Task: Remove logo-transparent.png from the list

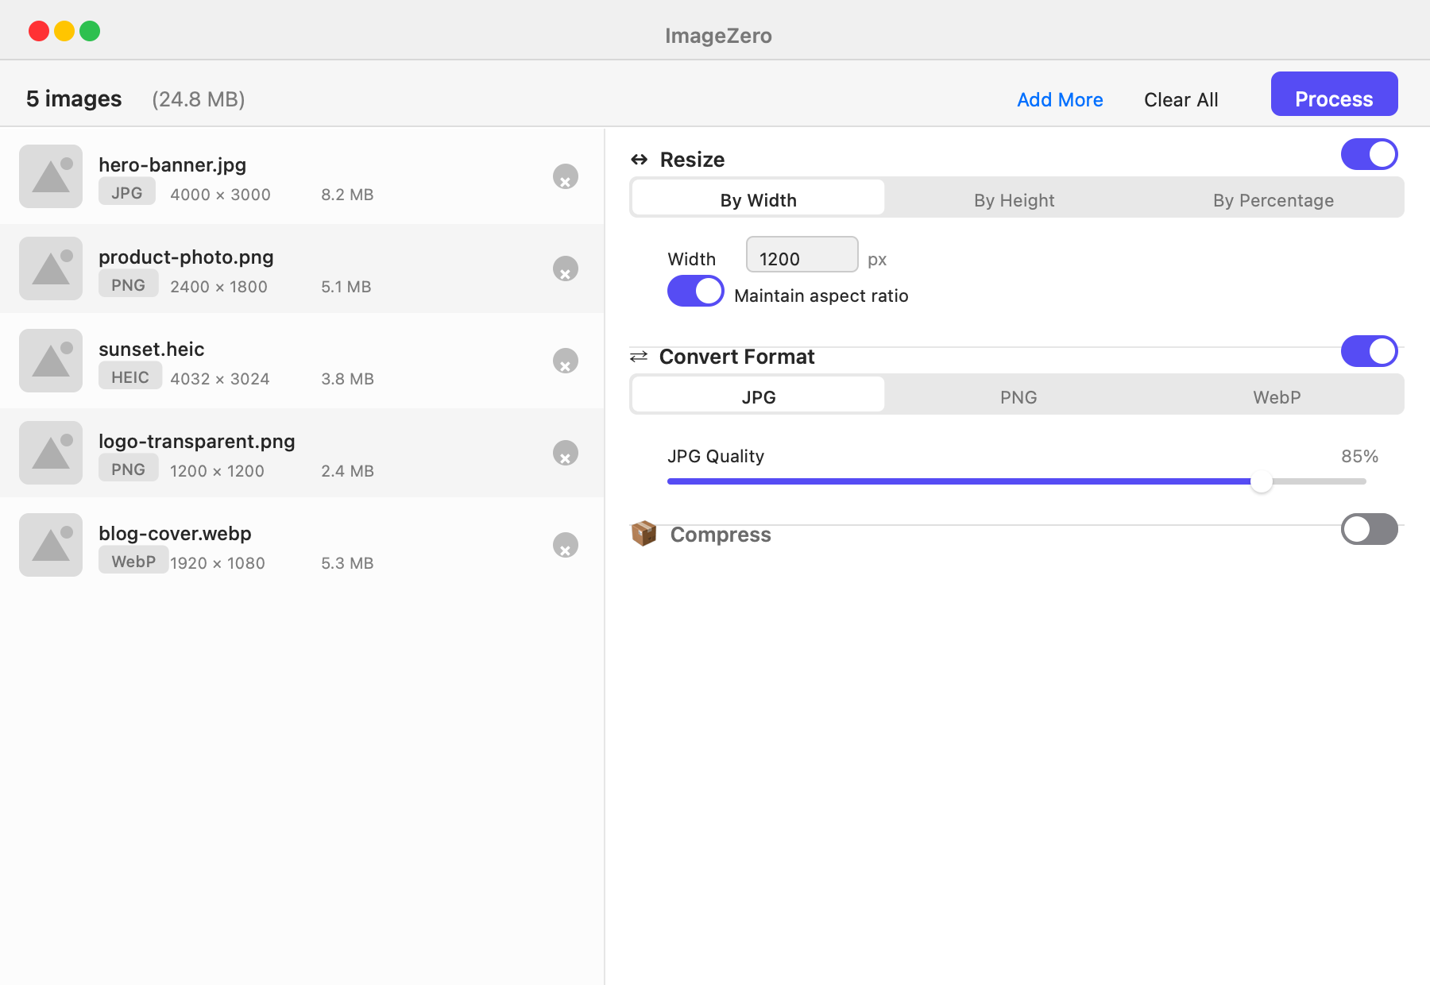Action: tap(565, 453)
